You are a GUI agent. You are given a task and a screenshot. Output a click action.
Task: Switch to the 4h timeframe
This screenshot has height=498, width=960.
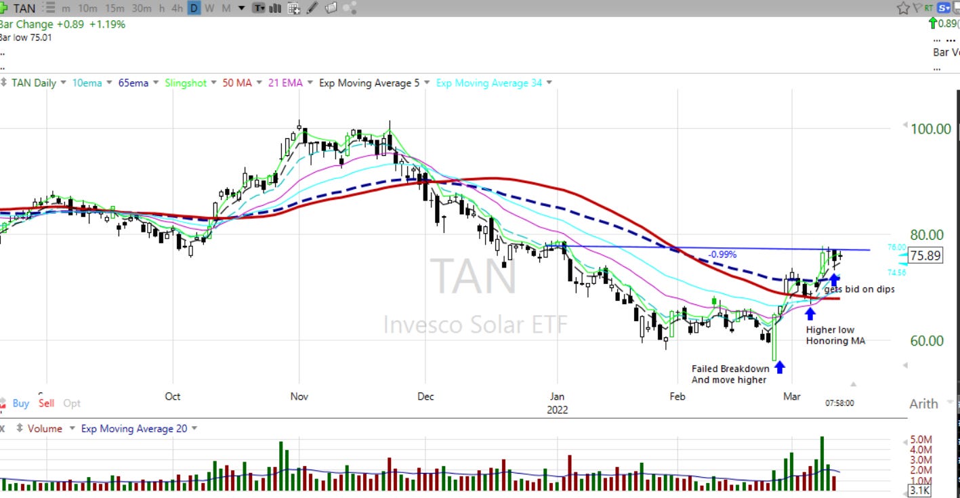coord(178,9)
